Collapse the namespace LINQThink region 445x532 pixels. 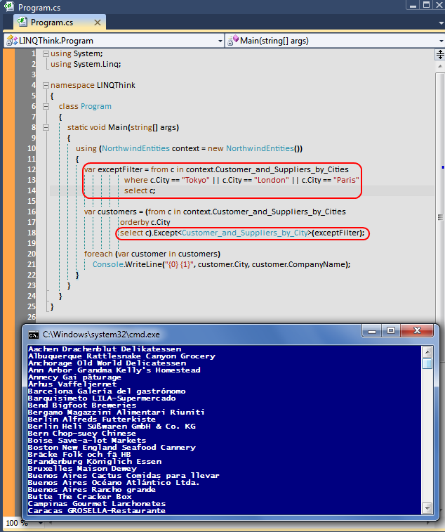point(46,85)
